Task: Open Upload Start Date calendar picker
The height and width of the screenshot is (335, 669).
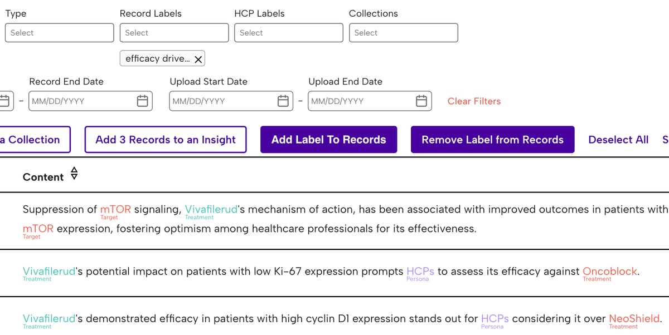Action: click(283, 101)
